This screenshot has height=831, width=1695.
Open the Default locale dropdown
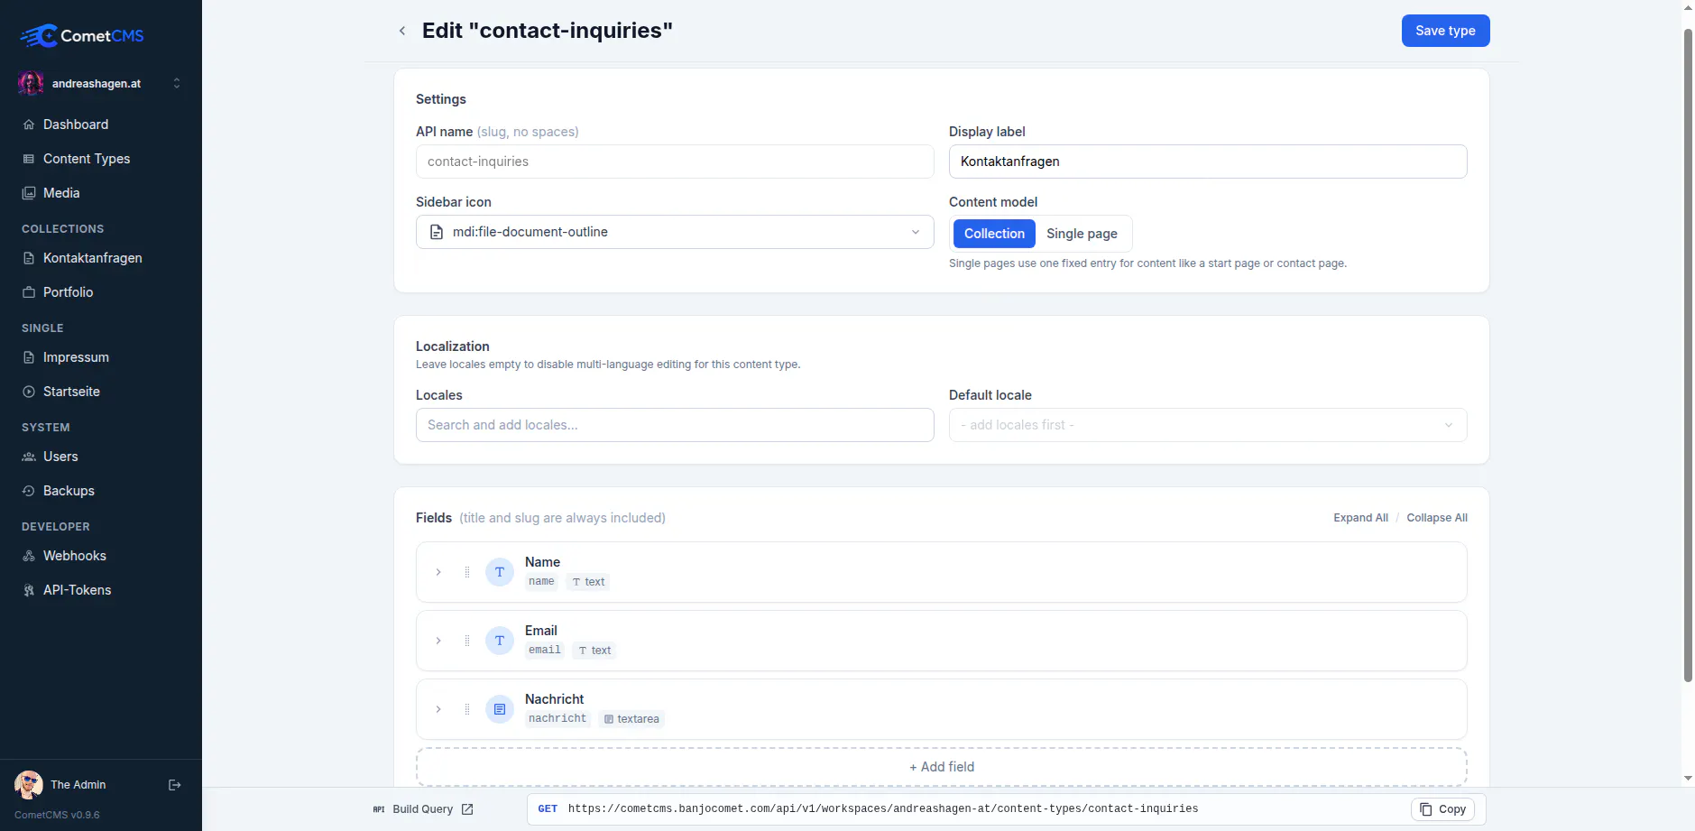coord(1208,425)
